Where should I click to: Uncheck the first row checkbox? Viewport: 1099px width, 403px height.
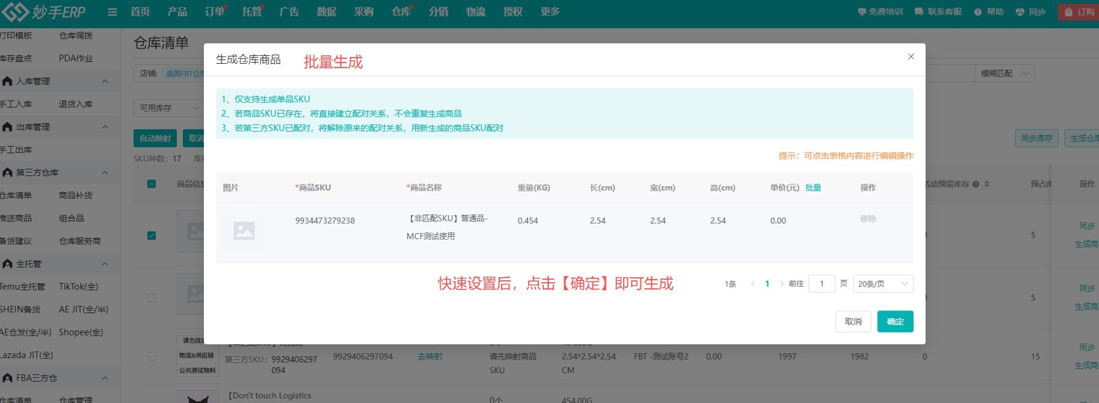(152, 236)
